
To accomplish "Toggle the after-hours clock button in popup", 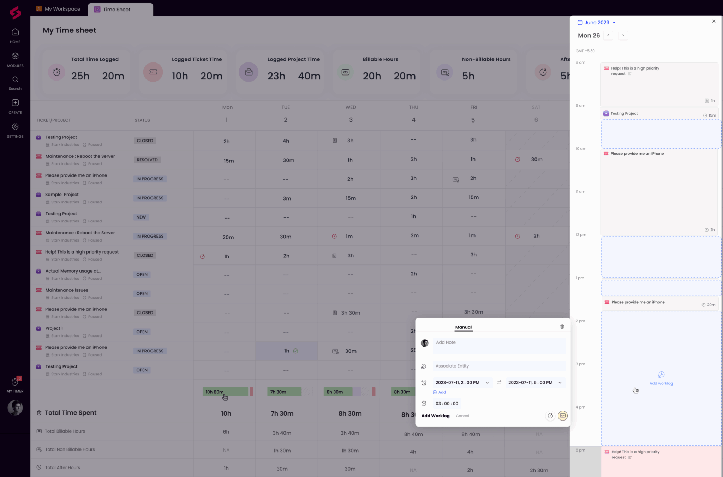I will pyautogui.click(x=550, y=416).
